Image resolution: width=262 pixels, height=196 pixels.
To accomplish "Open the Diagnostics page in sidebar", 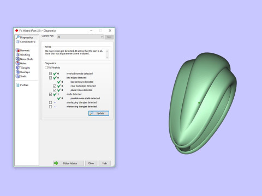I will pyautogui.click(x=27, y=38).
